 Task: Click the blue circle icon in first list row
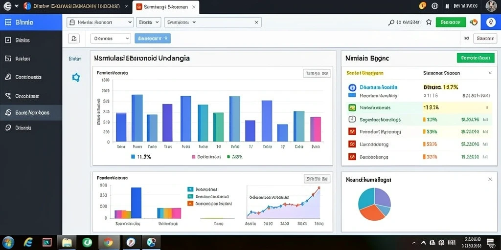pos(352,87)
